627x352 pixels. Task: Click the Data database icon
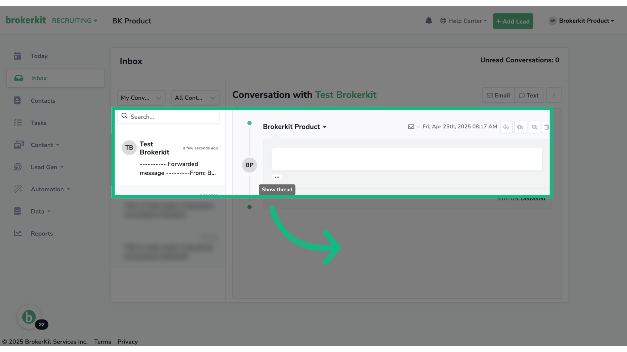pyautogui.click(x=17, y=211)
